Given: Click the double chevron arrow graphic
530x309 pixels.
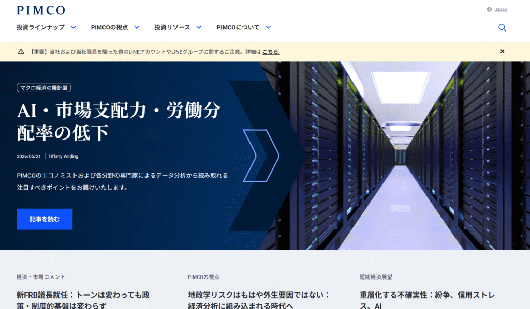Looking at the screenshot, I should pyautogui.click(x=261, y=156).
